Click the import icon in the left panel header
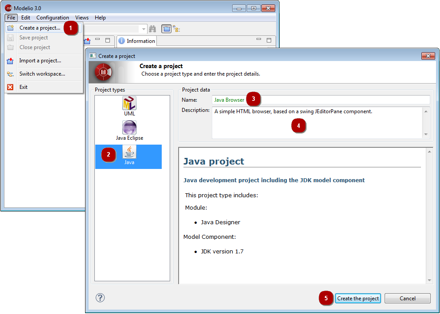 pyautogui.click(x=87, y=41)
